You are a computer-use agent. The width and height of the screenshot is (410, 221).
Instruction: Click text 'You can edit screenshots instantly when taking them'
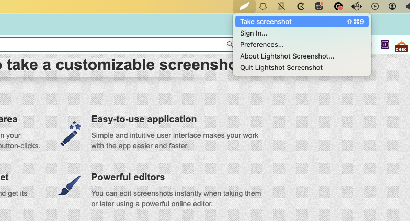click(x=176, y=193)
